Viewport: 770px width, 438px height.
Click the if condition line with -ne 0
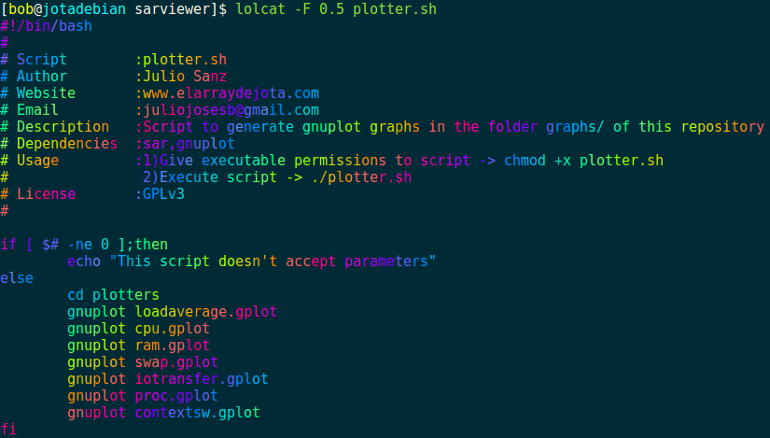tap(84, 245)
